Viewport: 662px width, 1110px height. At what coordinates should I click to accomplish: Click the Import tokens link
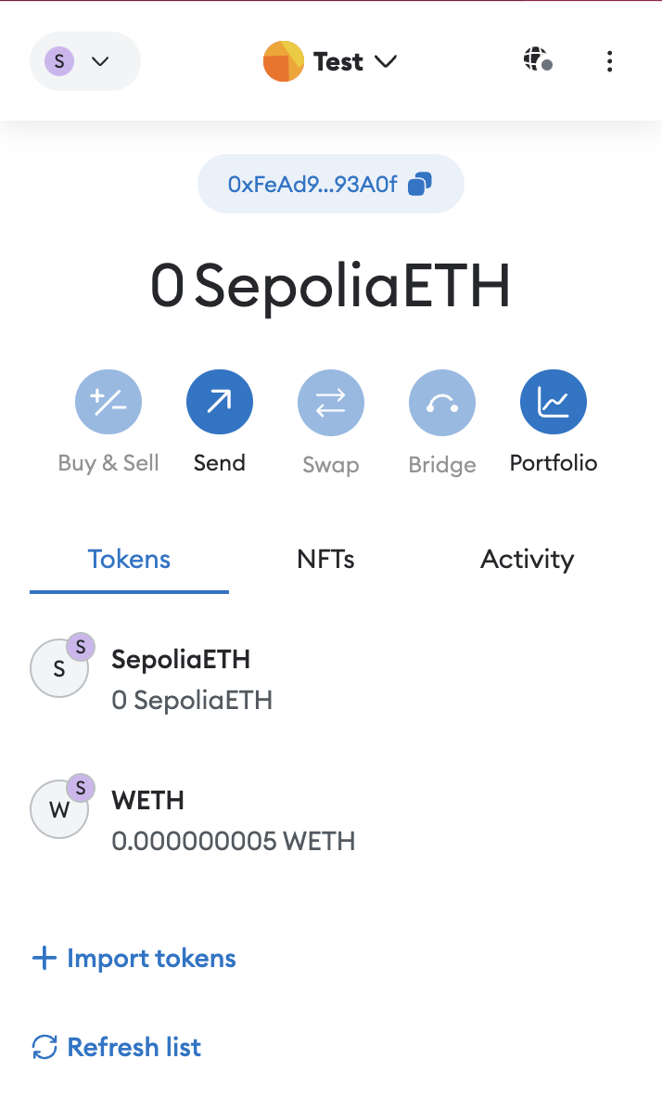coord(134,958)
